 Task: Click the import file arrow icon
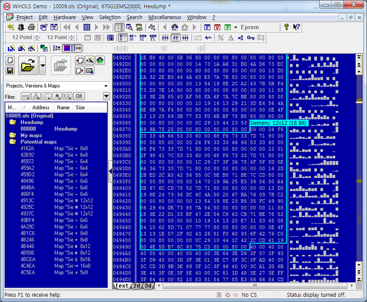click(x=79, y=60)
